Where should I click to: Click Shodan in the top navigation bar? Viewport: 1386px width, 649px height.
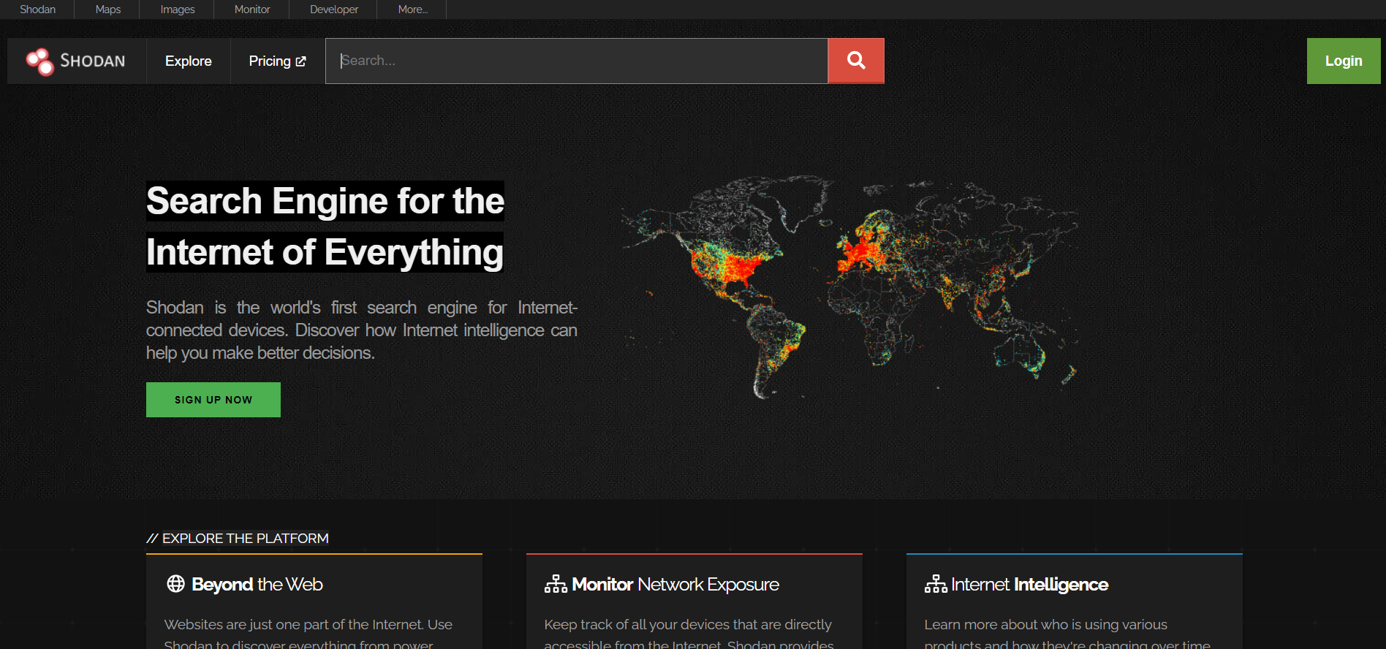click(37, 10)
